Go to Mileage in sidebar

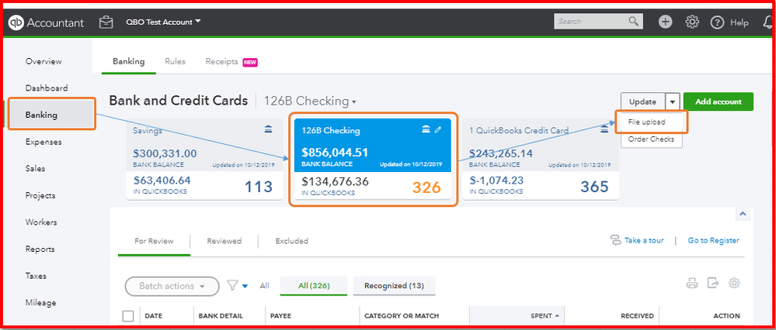(x=40, y=303)
